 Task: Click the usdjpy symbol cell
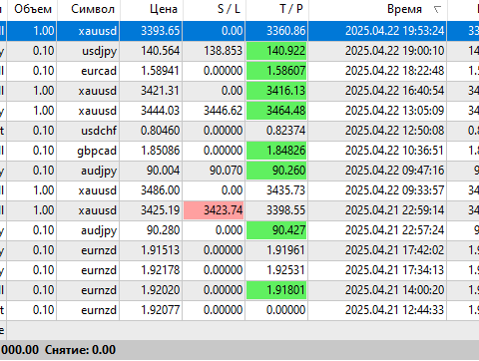coord(100,51)
